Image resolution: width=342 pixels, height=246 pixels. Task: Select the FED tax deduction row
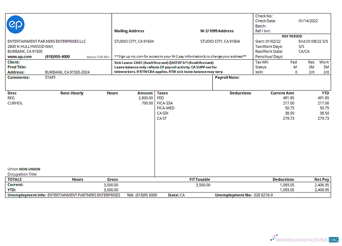pos(160,98)
